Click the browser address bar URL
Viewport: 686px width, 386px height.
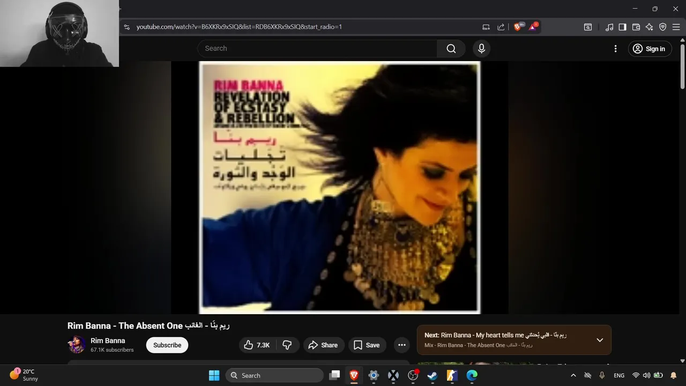click(239, 27)
